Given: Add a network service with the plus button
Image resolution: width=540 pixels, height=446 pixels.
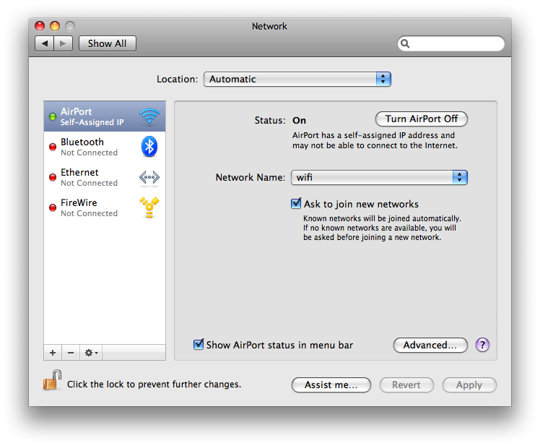Looking at the screenshot, I should pyautogui.click(x=53, y=353).
